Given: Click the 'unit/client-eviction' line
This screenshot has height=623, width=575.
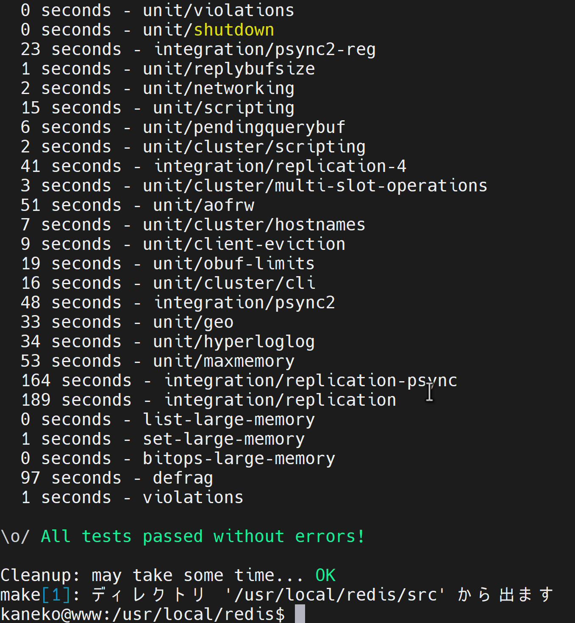Looking at the screenshot, I should coord(183,244).
